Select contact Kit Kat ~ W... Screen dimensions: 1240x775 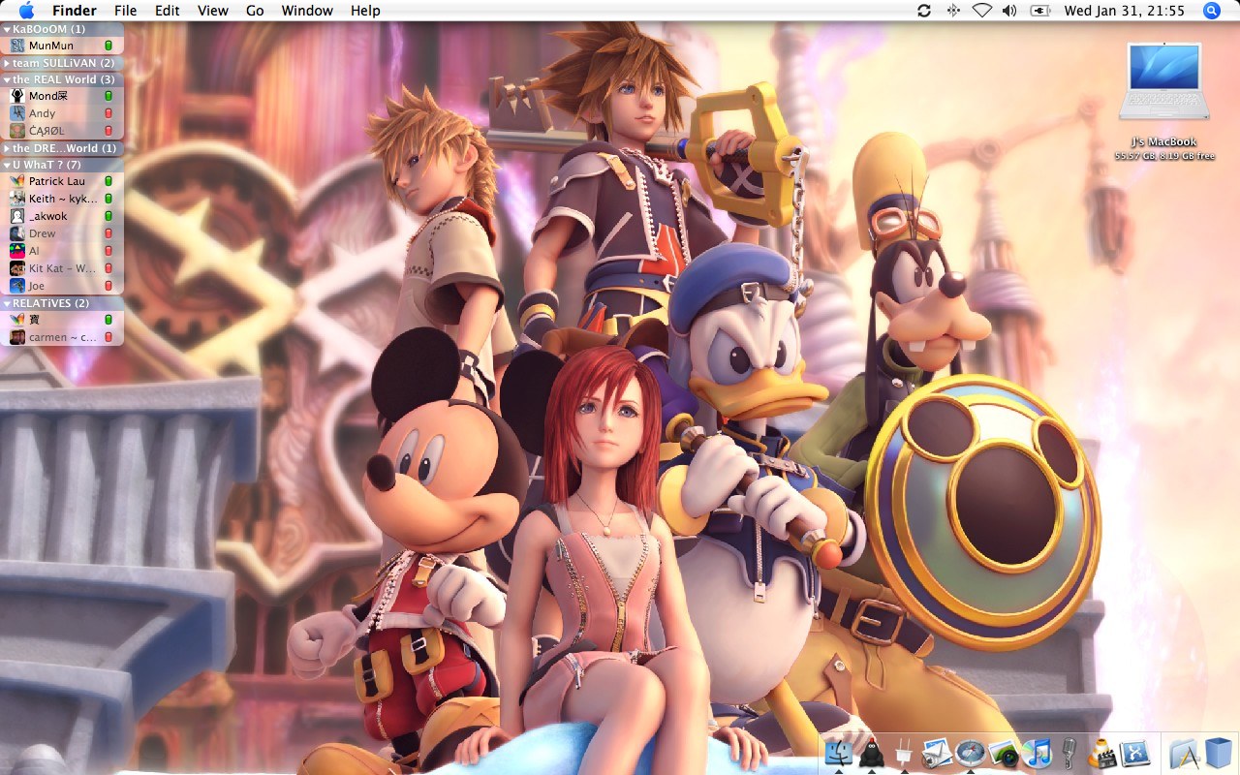coord(62,268)
